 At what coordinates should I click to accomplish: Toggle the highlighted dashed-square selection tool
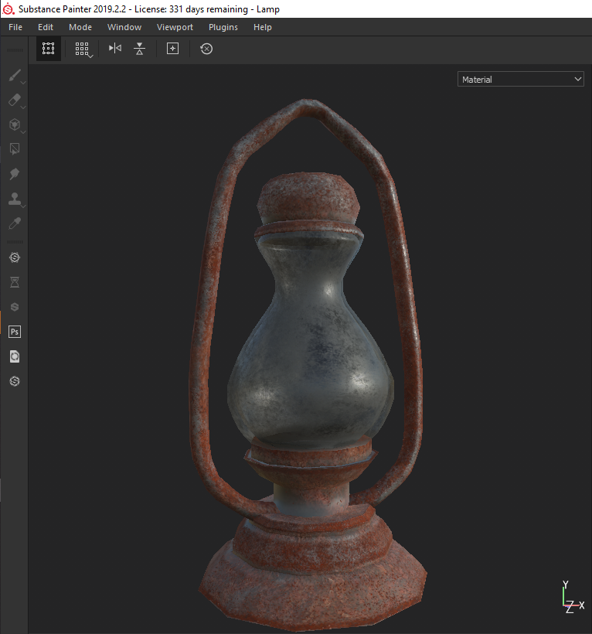(49, 49)
